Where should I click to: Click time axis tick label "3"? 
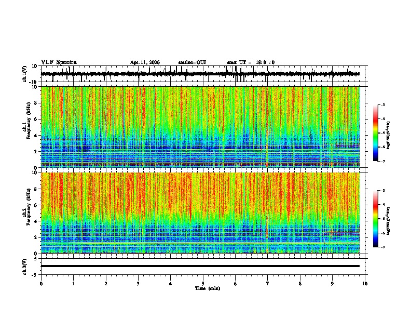[138, 284]
